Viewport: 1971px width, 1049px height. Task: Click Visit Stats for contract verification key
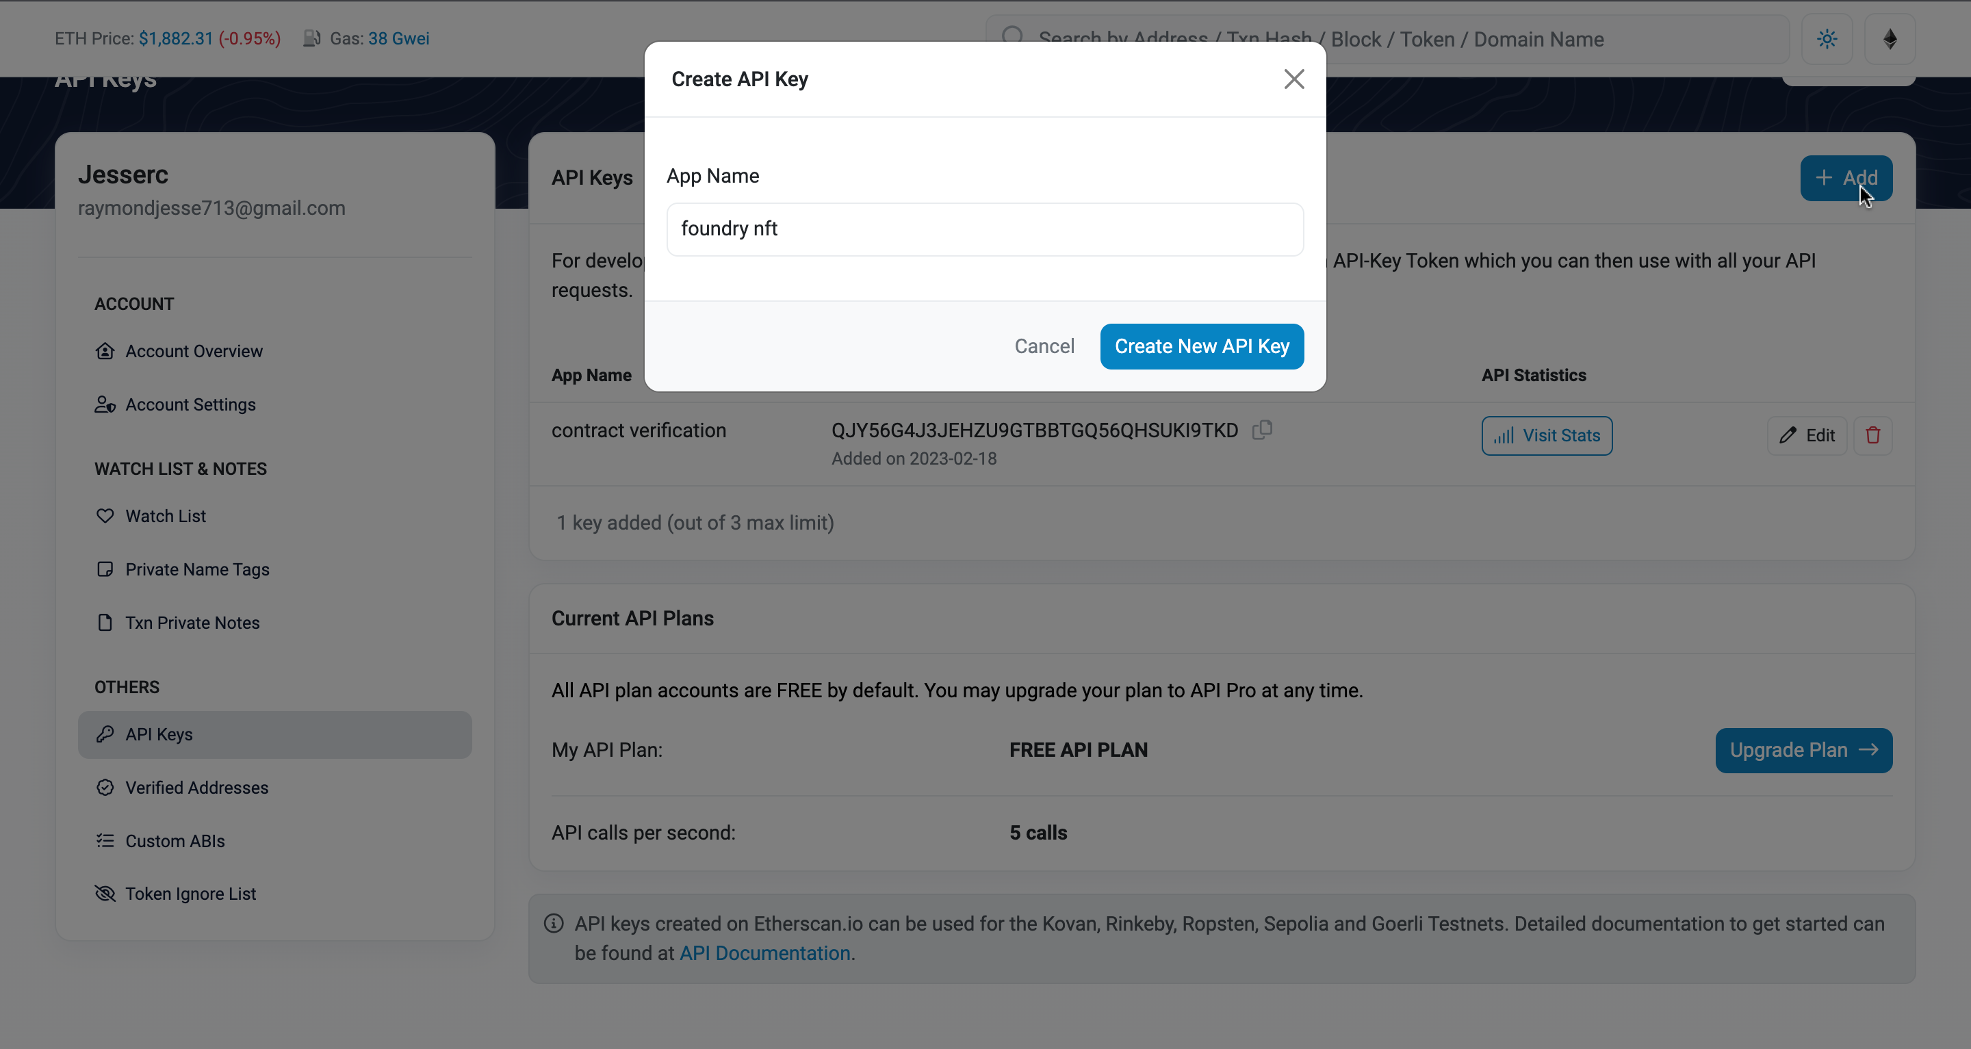(1547, 435)
